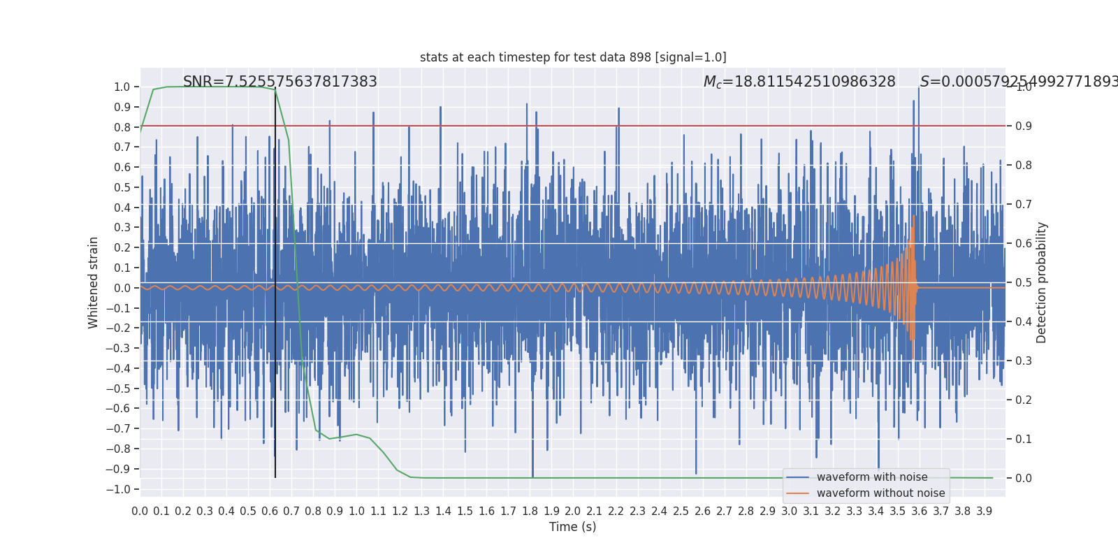Select 'waveform with noise' legend entry
The image size is (1118, 559).
click(x=872, y=477)
